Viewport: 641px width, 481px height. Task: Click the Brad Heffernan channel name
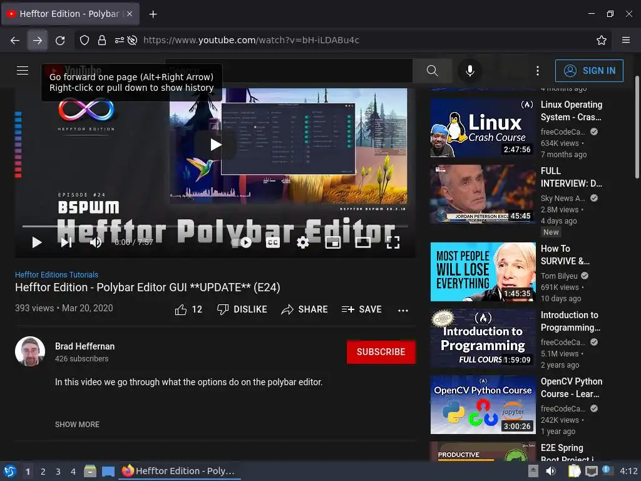pos(85,346)
